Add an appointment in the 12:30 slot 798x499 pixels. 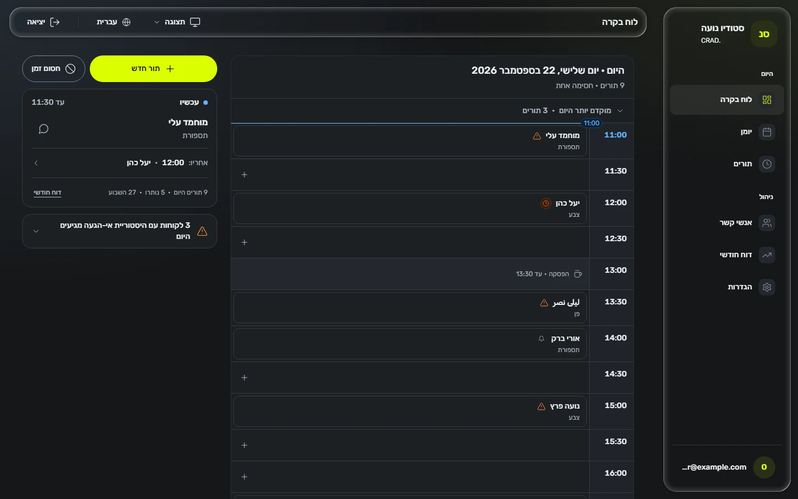tap(244, 242)
